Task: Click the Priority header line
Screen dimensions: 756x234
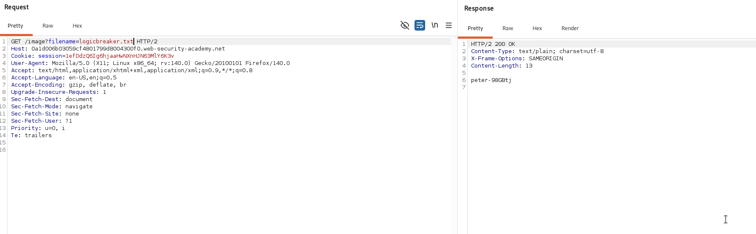Action: point(38,128)
